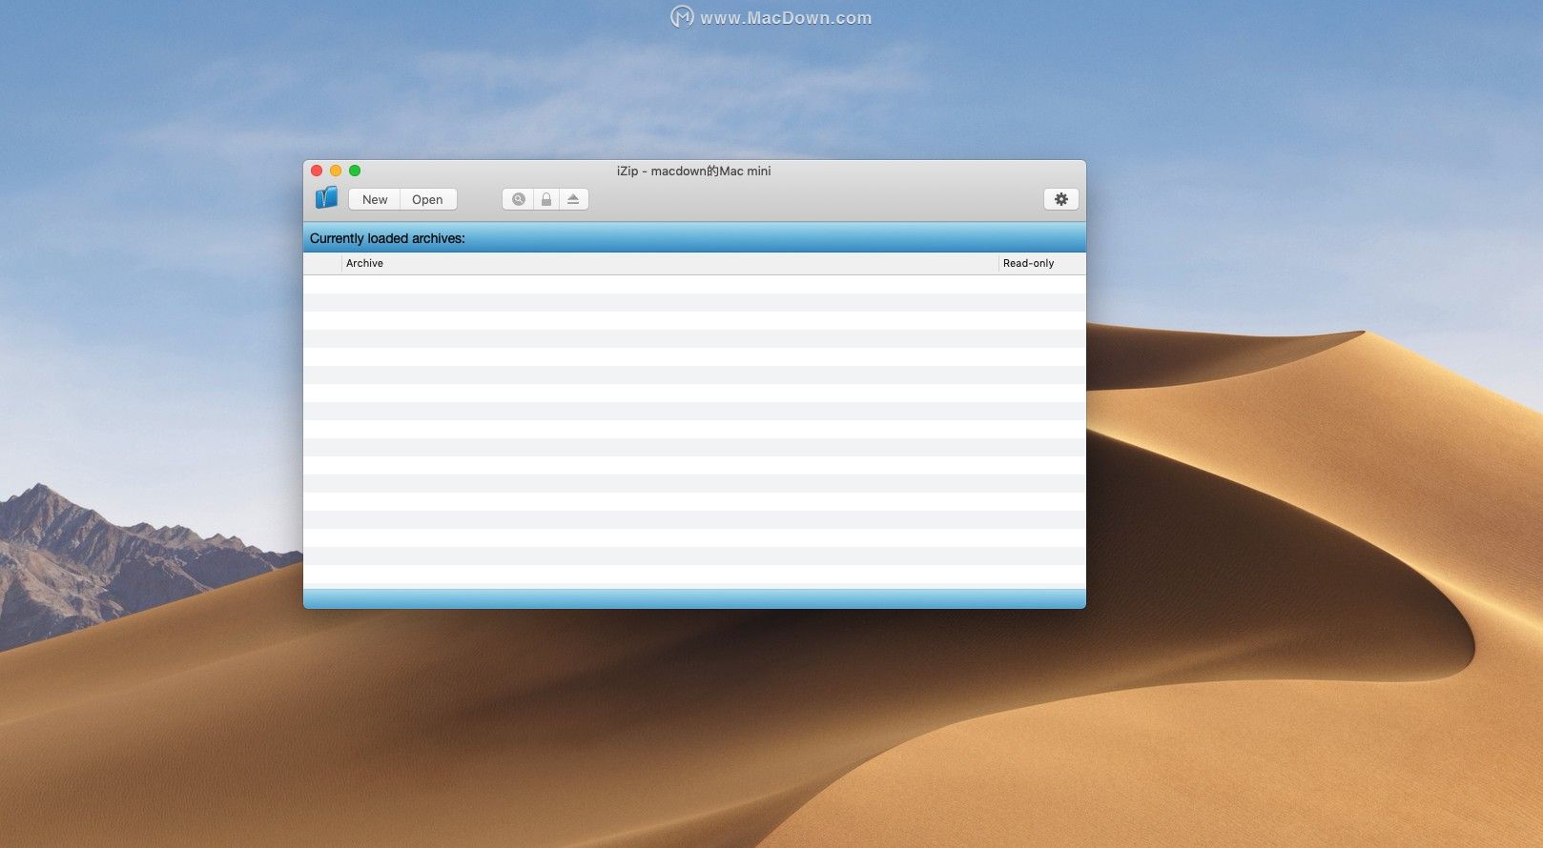1543x848 pixels.
Task: Create a new archive with New
Action: (375, 199)
